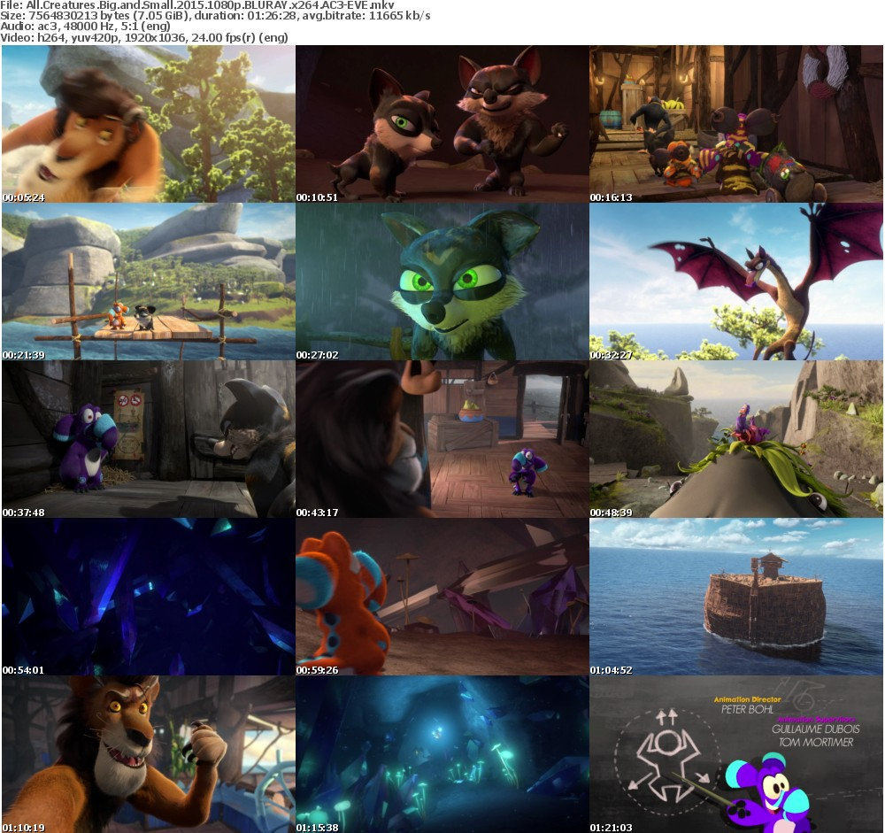Click the Size 7564830213 bytes info line

click(x=215, y=16)
